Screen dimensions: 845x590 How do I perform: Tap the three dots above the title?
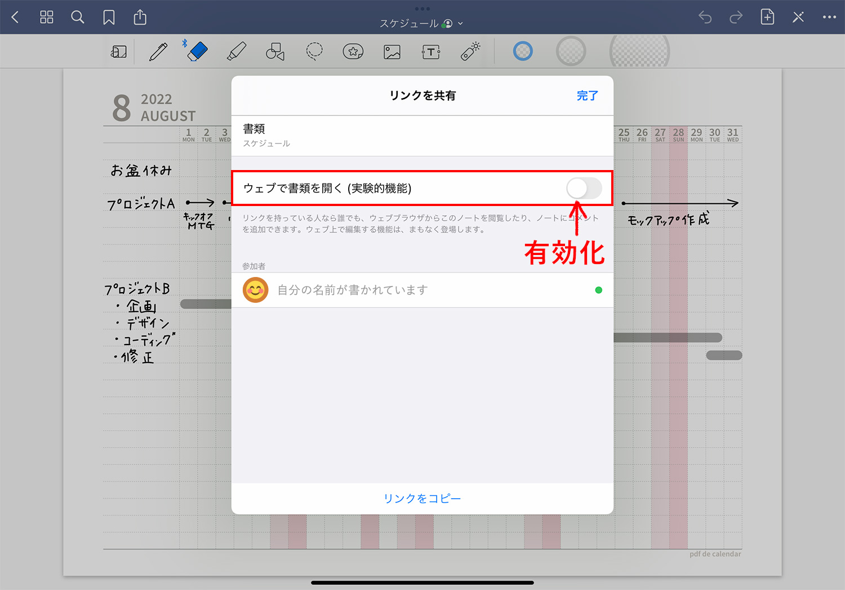pos(422,8)
